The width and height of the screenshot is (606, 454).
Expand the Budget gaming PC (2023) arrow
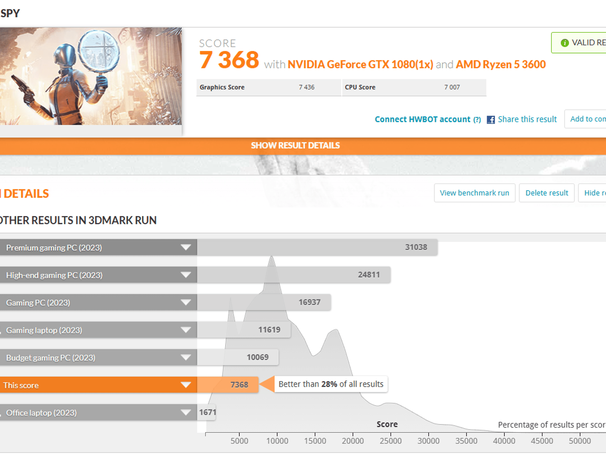click(x=186, y=357)
